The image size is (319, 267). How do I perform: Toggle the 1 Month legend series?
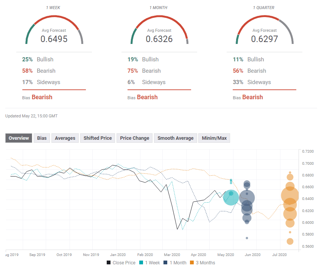[175, 262]
